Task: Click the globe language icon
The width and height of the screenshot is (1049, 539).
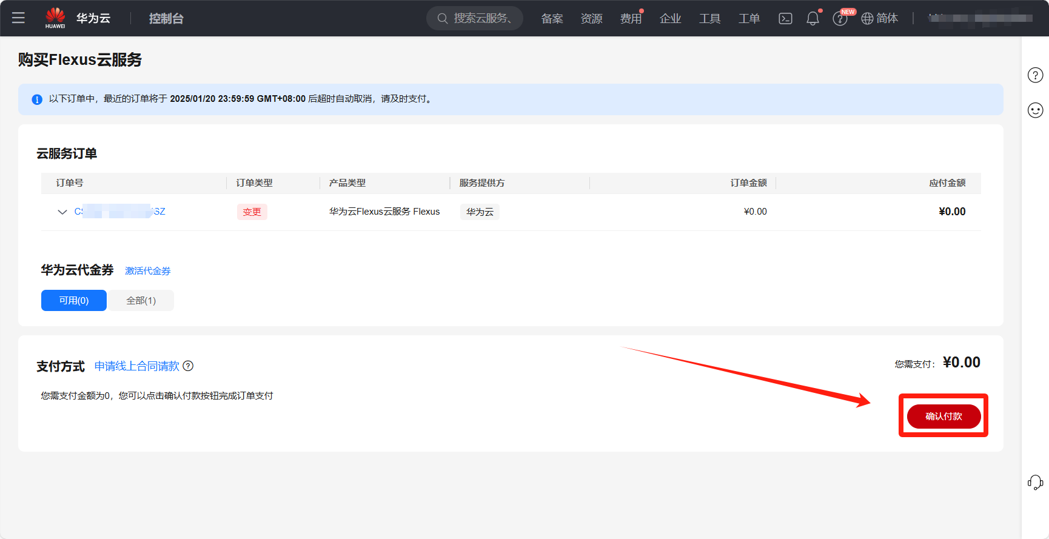Action: point(868,19)
